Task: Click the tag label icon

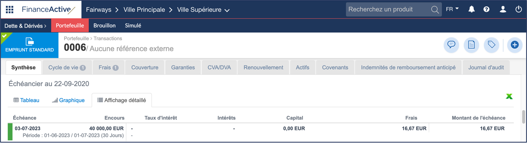Action: point(491,45)
